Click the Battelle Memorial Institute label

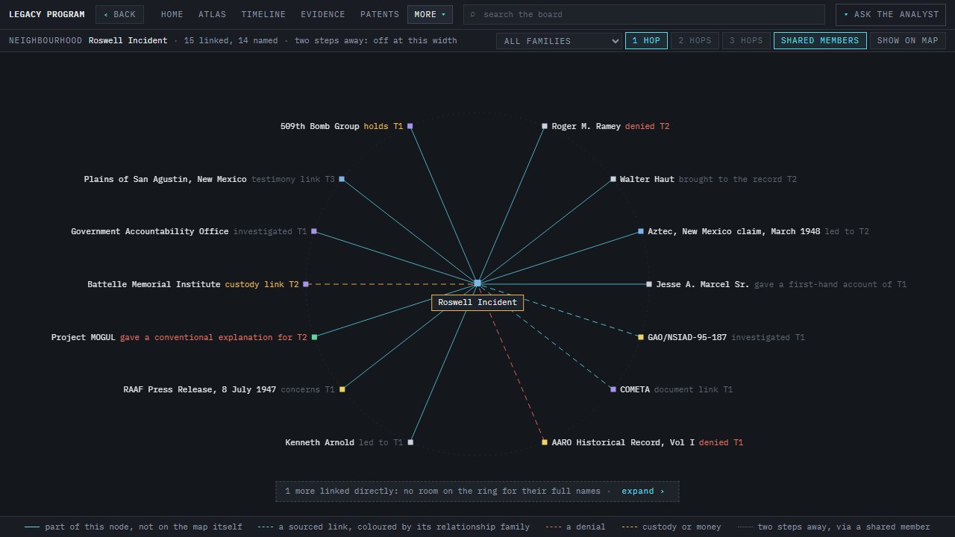click(x=154, y=284)
